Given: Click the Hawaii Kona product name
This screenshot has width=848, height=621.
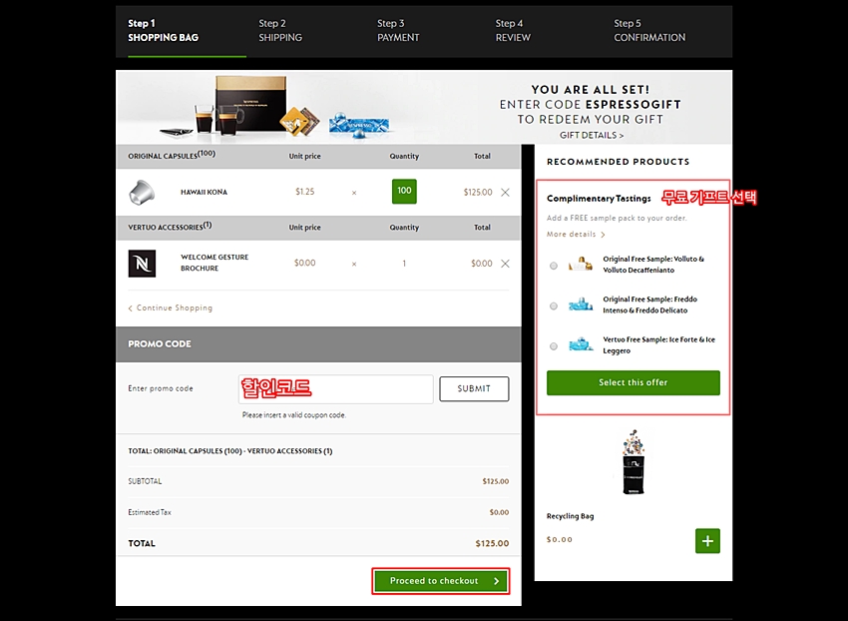Looking at the screenshot, I should point(204,193).
